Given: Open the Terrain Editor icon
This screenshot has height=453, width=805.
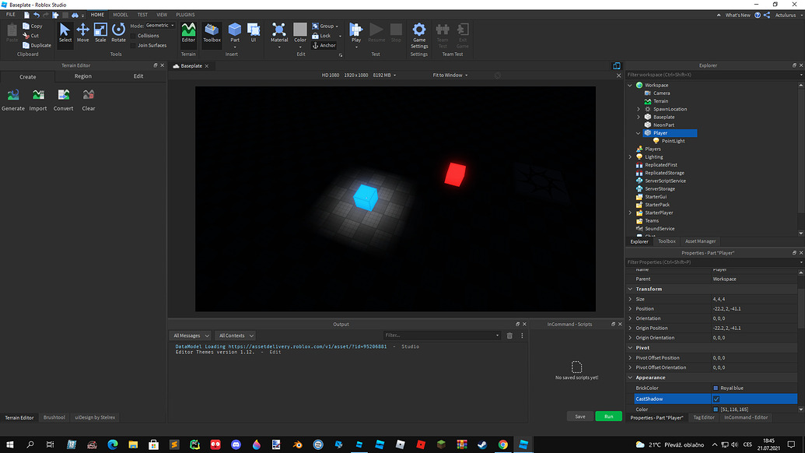Looking at the screenshot, I should tap(188, 33).
